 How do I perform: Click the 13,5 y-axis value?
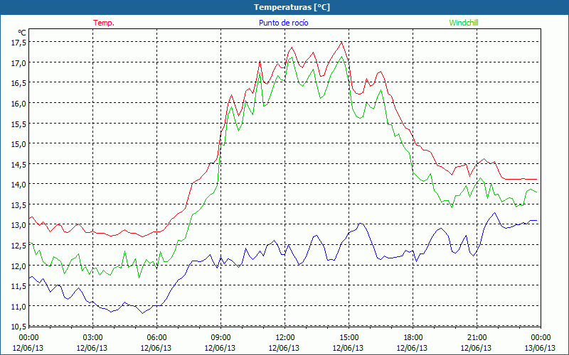pyautogui.click(x=19, y=204)
